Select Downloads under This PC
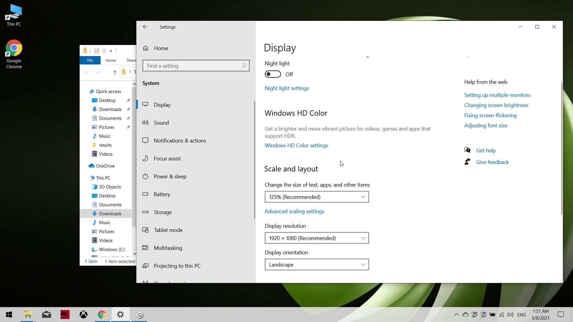573x322 pixels. coord(110,213)
